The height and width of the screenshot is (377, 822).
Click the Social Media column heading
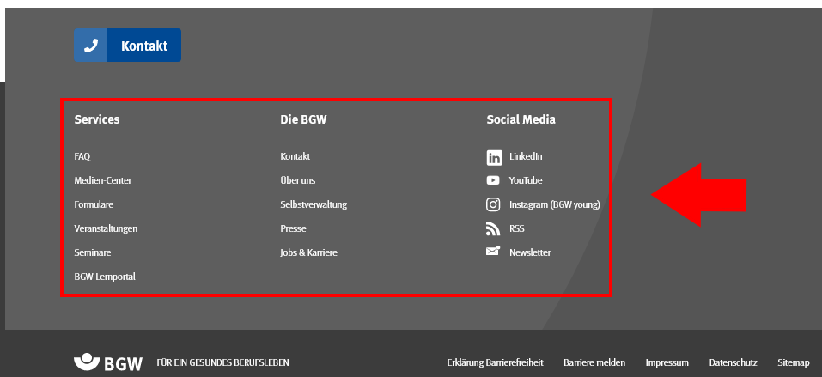(x=521, y=119)
